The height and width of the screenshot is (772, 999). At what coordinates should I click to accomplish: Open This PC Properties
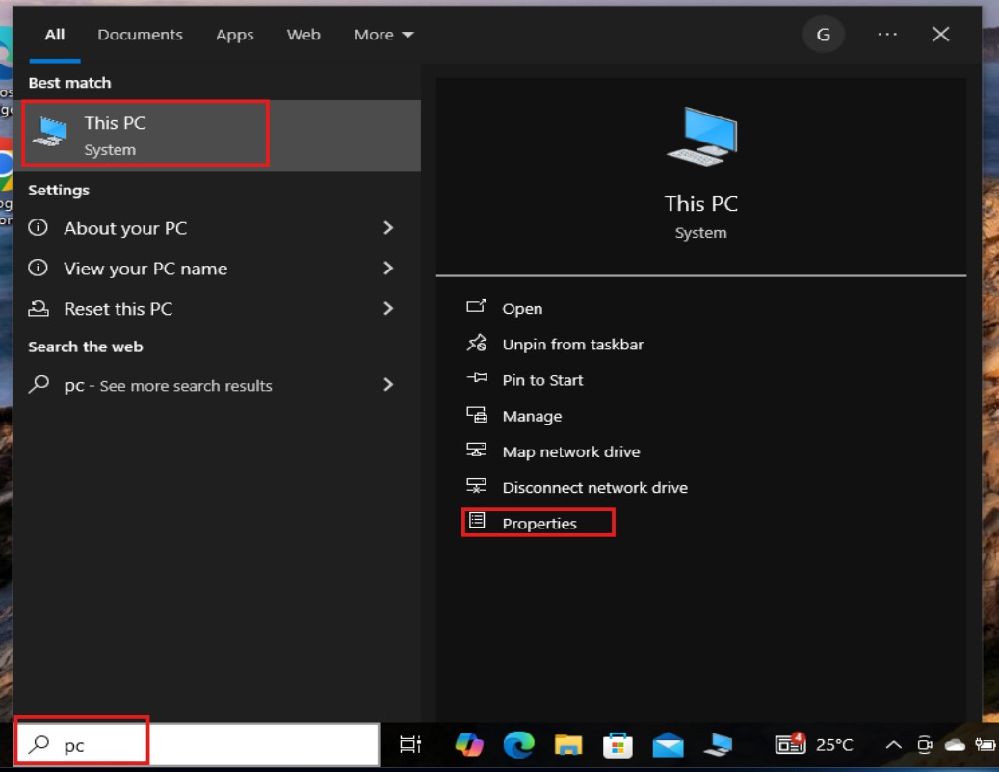pos(539,523)
